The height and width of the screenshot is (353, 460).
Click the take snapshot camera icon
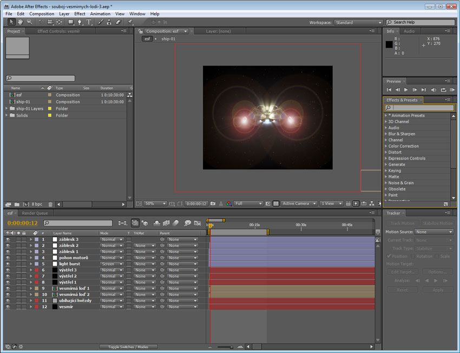click(213, 204)
